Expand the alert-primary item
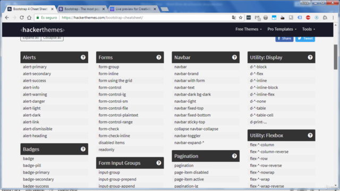The image size is (340, 191). pyautogui.click(x=54, y=67)
